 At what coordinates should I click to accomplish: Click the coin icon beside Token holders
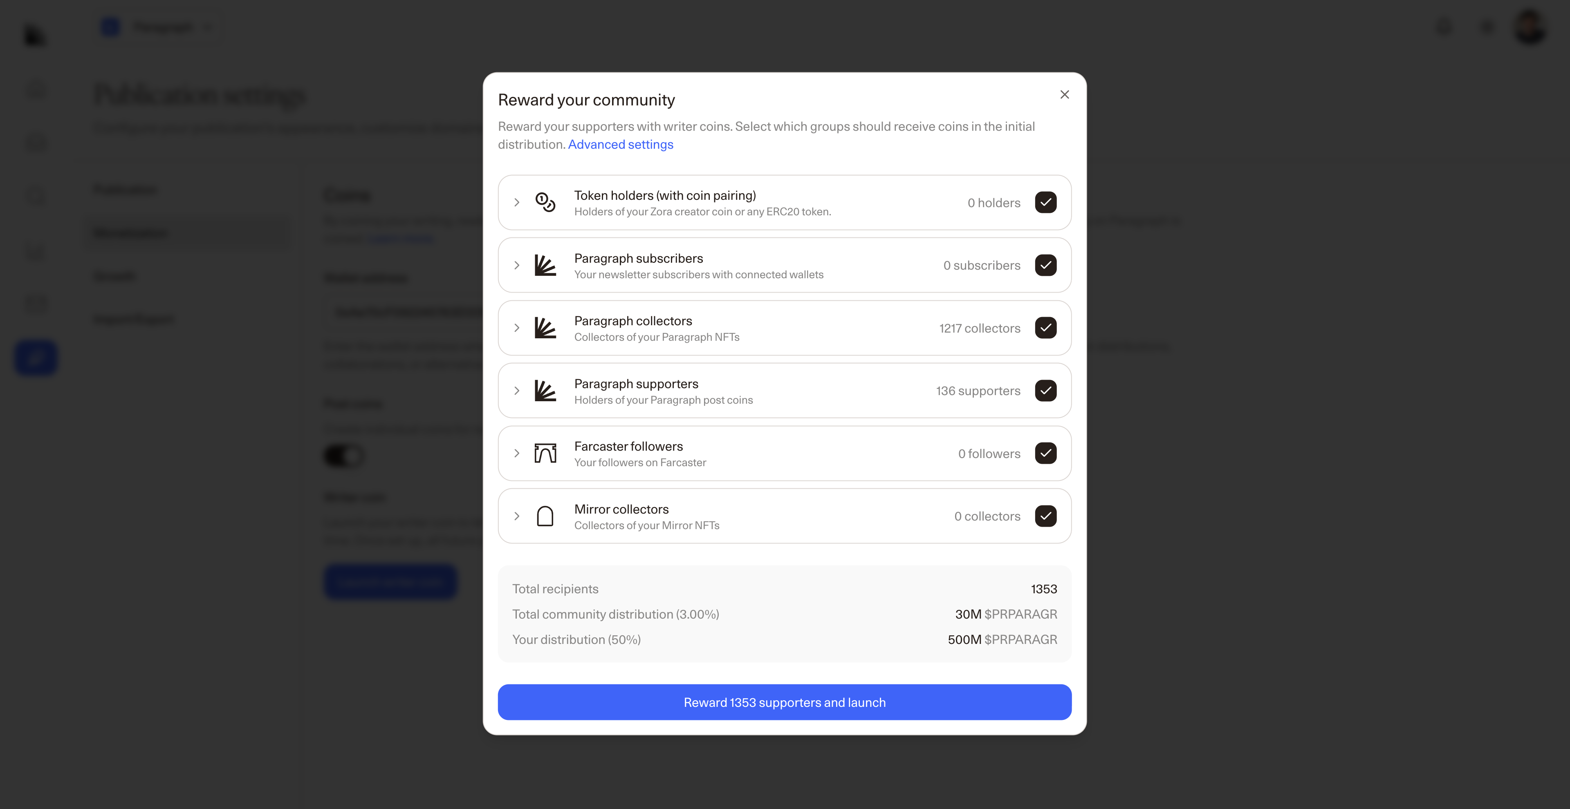(545, 202)
